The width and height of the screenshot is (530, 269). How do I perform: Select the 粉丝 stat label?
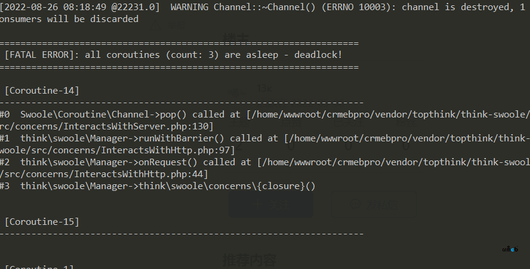click(406, 123)
